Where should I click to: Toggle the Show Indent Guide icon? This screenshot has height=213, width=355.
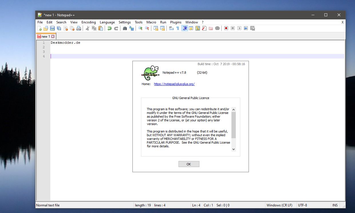pos(185,28)
